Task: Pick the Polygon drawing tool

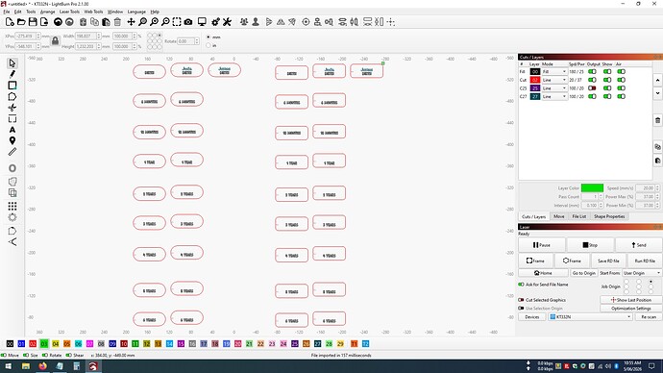Action: (x=12, y=96)
